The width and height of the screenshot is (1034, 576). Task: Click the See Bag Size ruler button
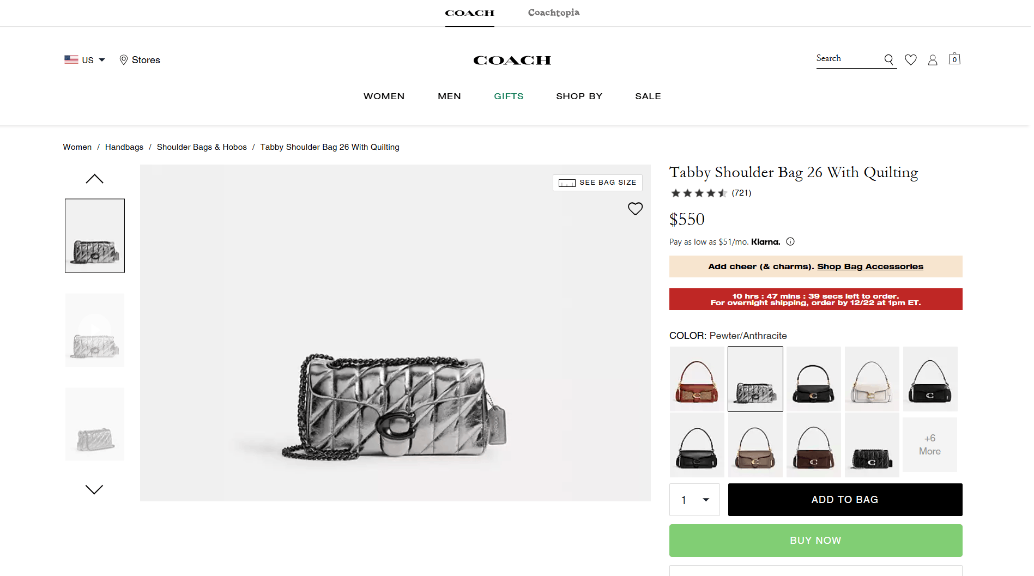pyautogui.click(x=597, y=183)
